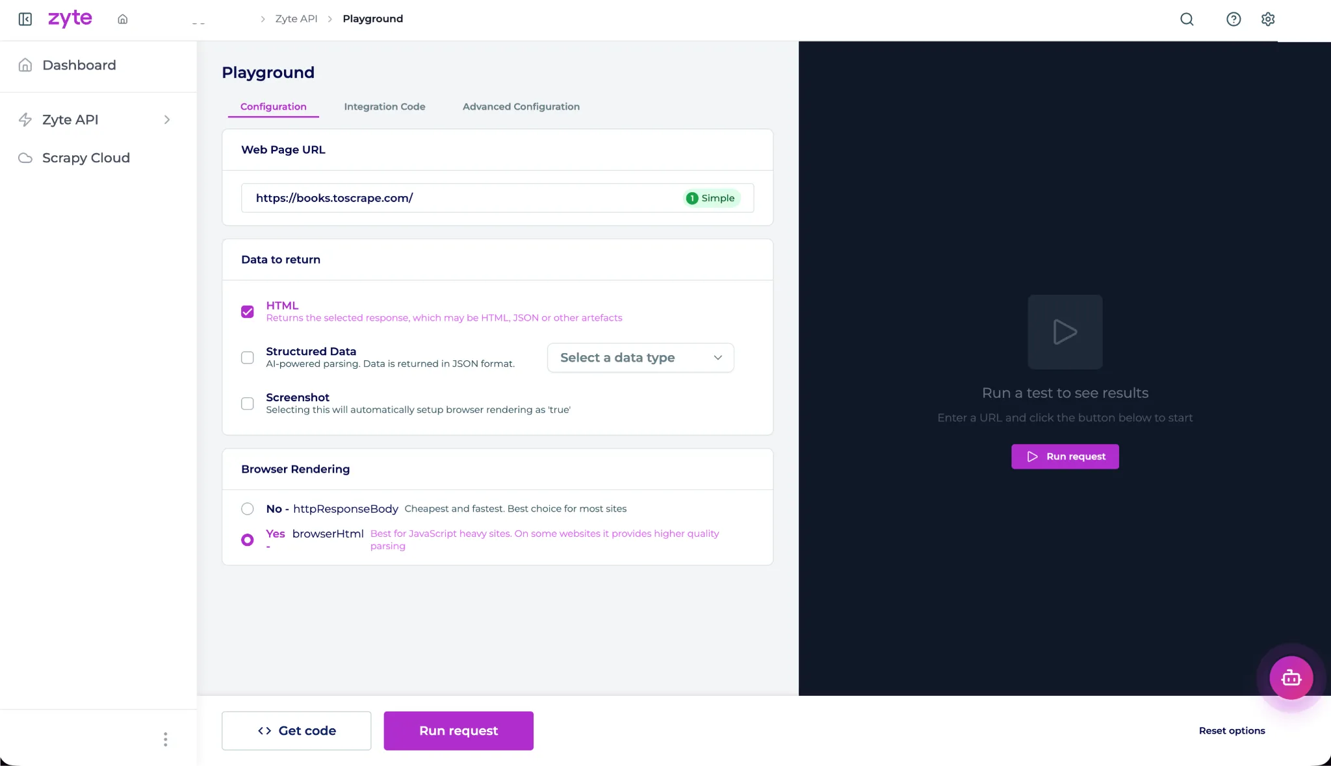This screenshot has height=766, width=1331.
Task: Open the settings gear icon
Action: point(1268,19)
